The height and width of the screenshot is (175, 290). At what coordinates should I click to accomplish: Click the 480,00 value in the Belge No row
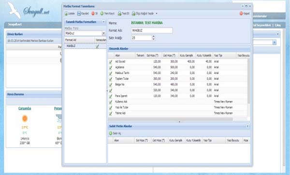pyautogui.click(x=174, y=85)
